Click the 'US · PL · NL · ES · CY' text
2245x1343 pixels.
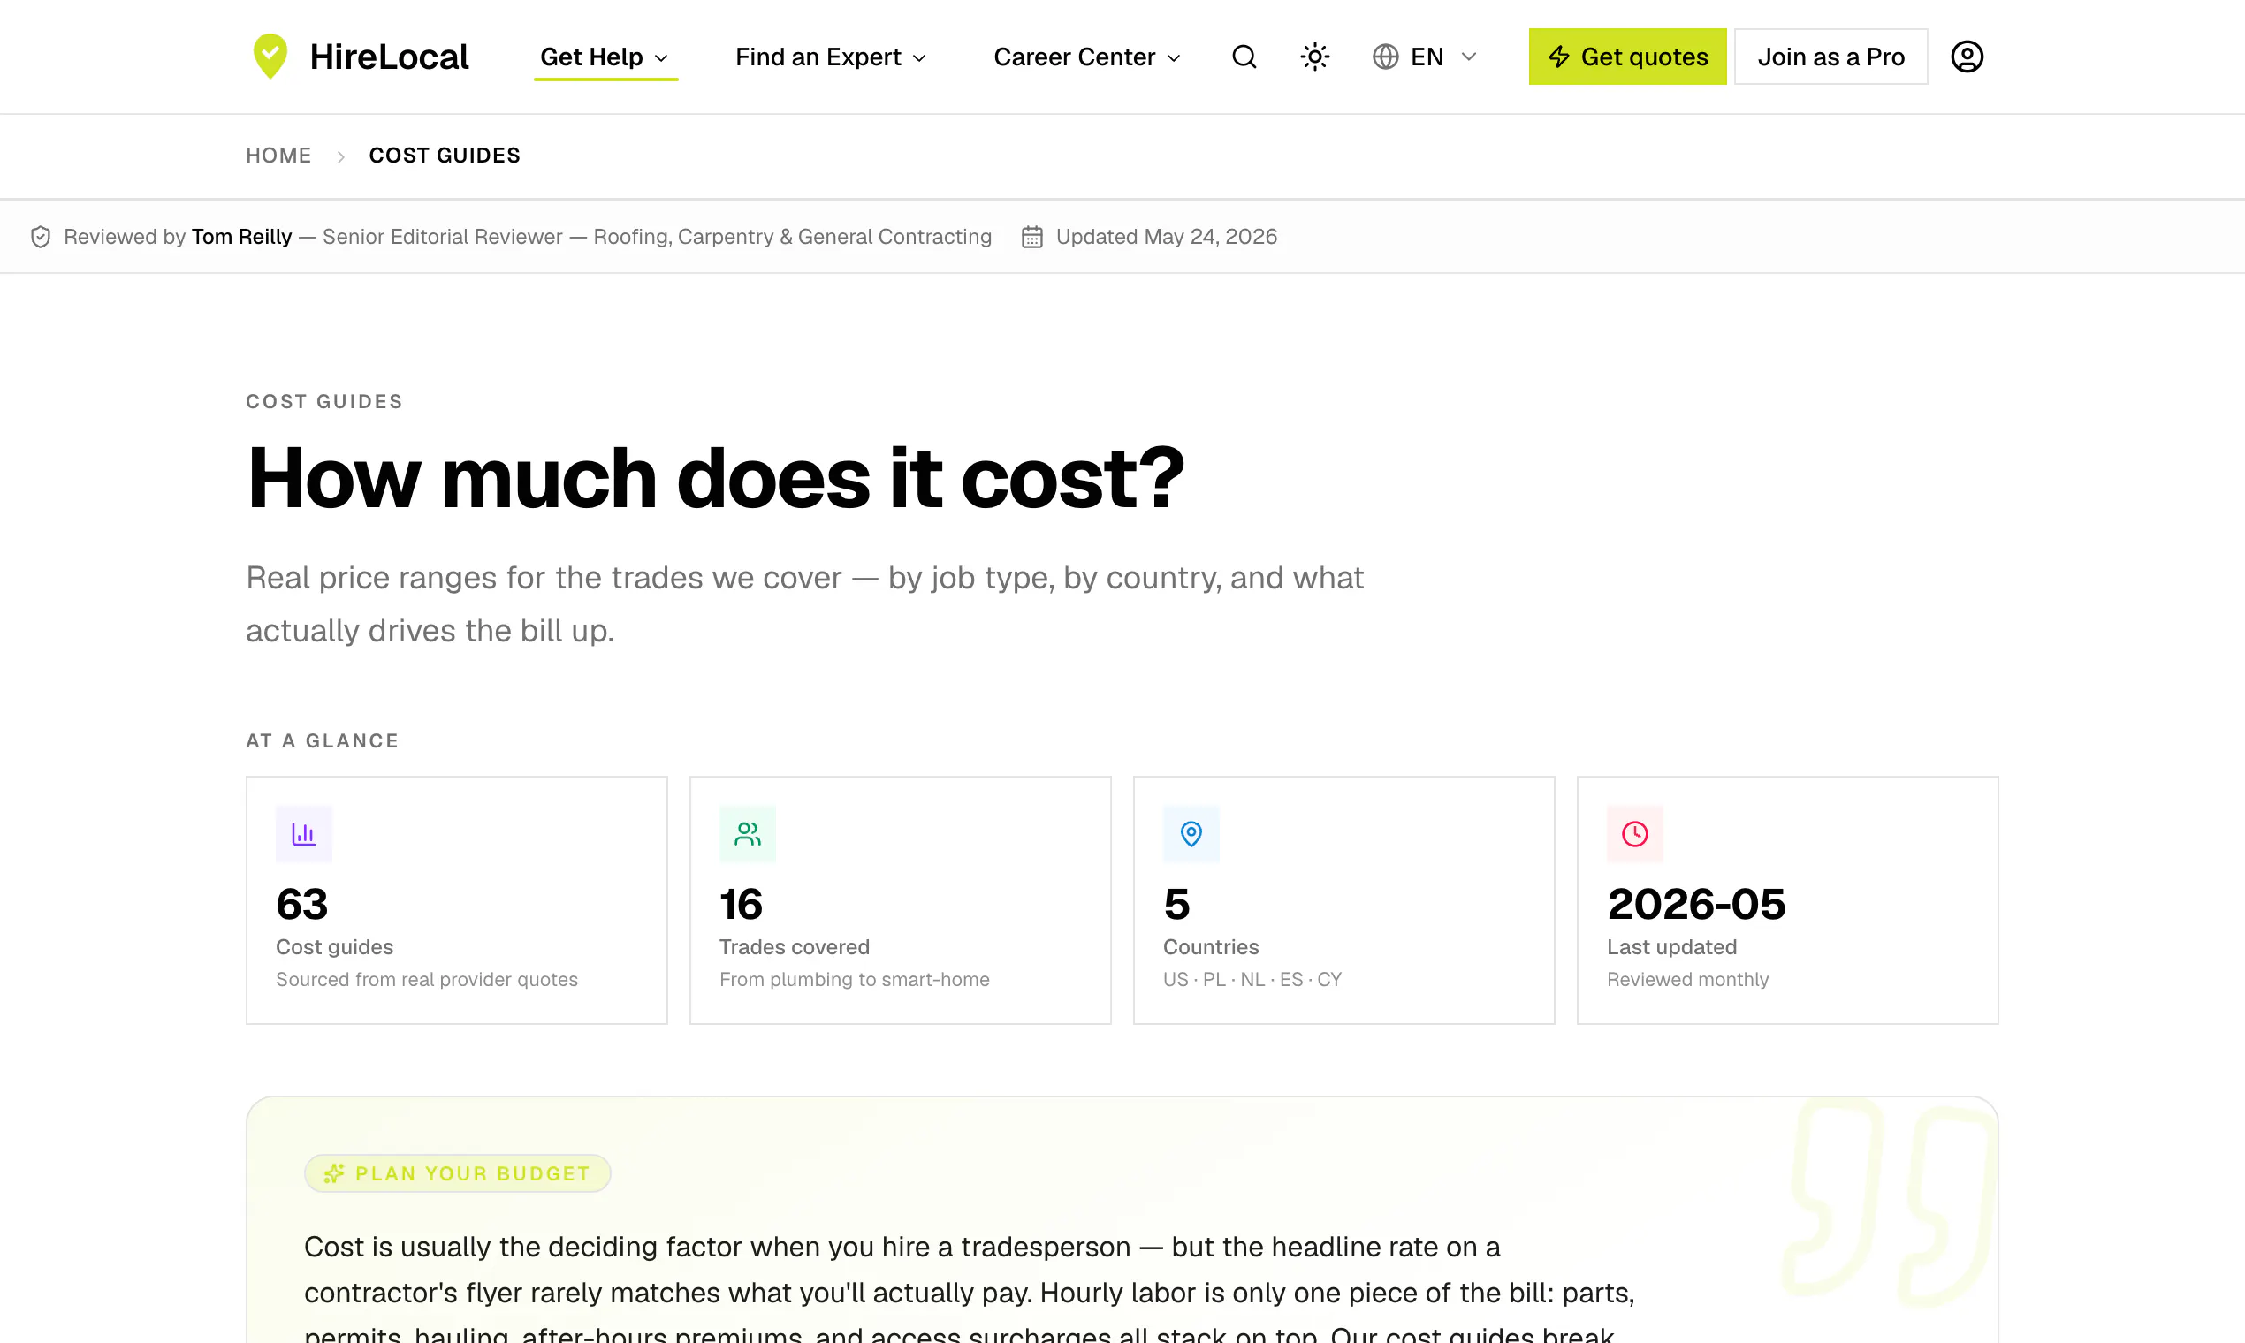point(1252,979)
